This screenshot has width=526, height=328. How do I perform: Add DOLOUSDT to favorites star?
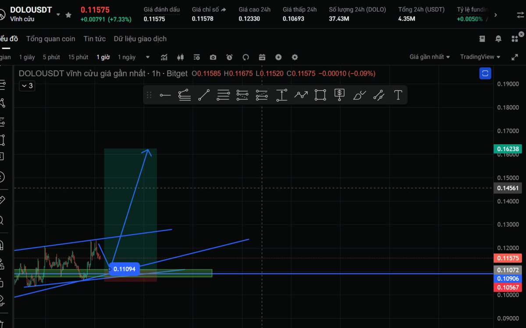[68, 15]
